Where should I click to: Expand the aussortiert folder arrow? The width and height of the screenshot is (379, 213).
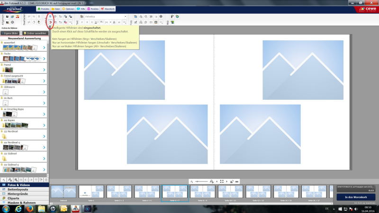44,48
